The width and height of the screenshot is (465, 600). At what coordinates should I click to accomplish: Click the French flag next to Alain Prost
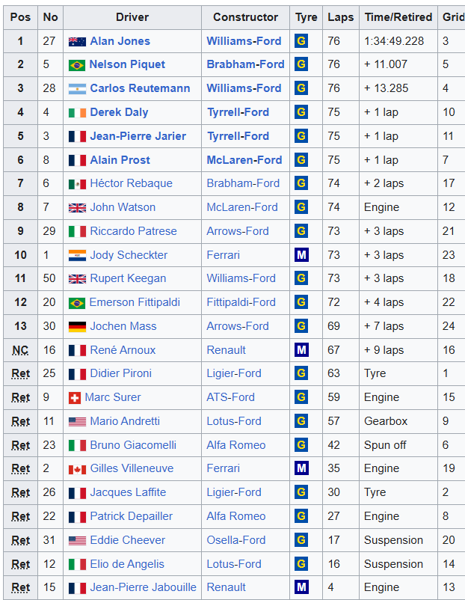77,160
